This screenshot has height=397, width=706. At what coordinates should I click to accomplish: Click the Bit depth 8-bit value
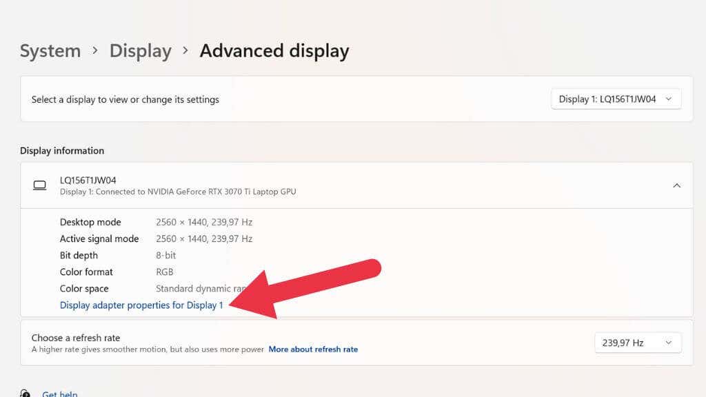166,255
